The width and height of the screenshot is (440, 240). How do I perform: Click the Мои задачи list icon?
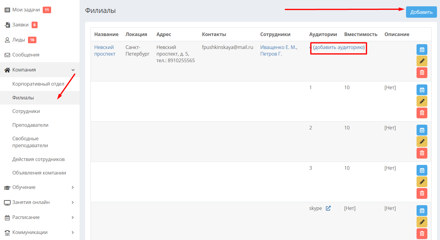click(x=7, y=10)
